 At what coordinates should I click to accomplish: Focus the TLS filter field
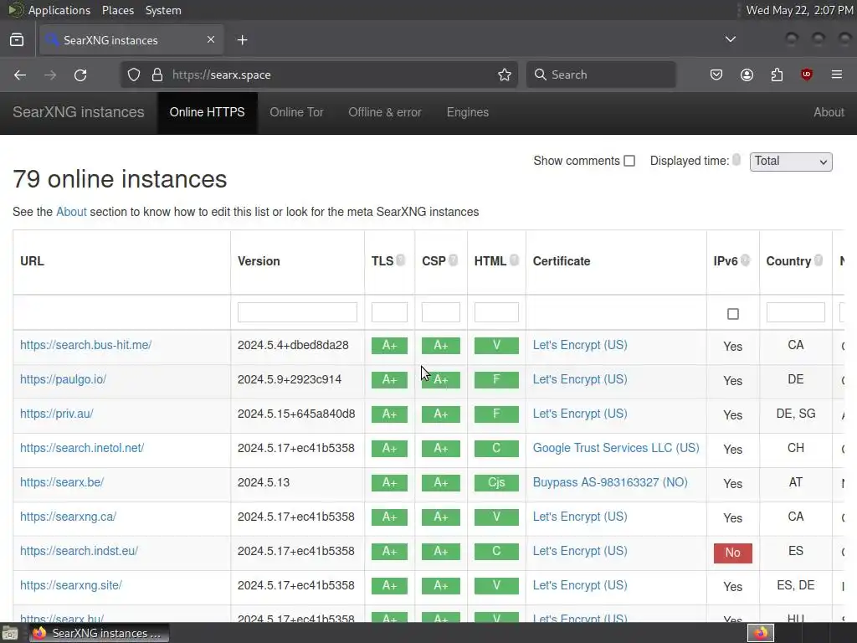[389, 312]
